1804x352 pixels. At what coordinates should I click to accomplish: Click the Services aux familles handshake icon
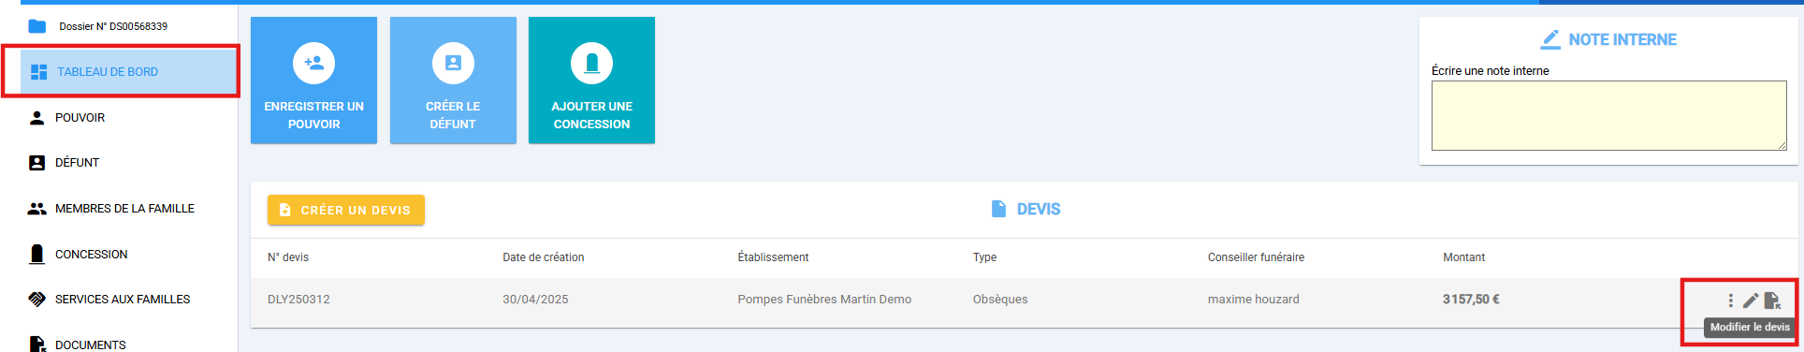[x=36, y=299]
